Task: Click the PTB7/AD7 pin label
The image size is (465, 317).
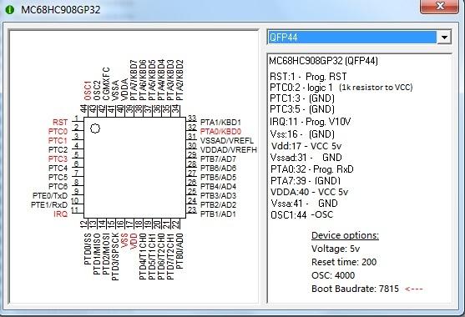Action: point(218,159)
